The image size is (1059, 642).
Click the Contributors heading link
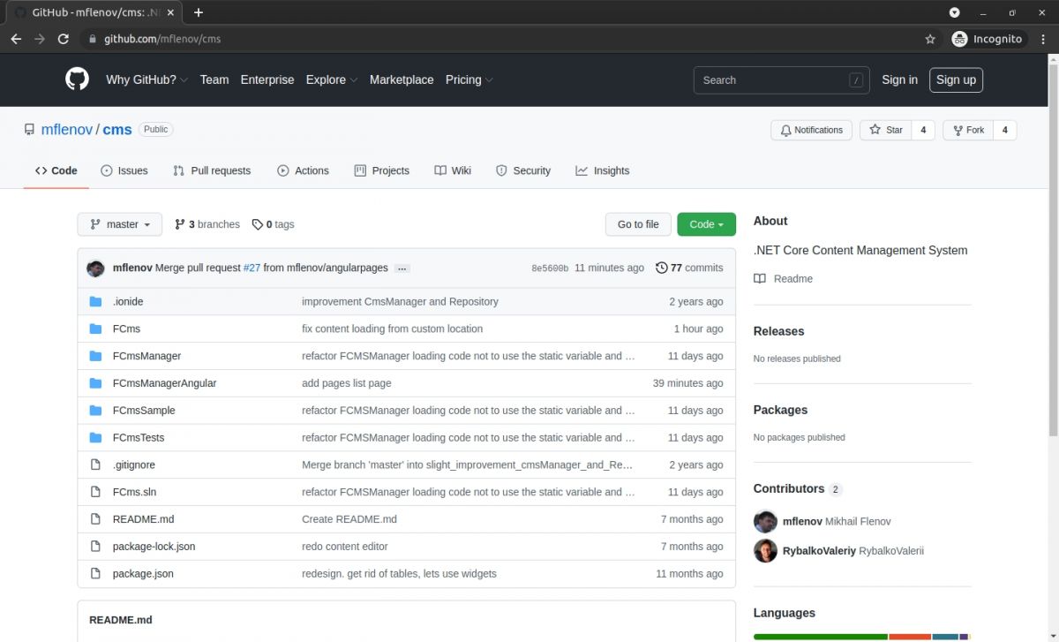pyautogui.click(x=798, y=488)
